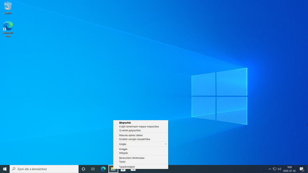Launch Edge from the taskbar
The width and height of the screenshot is (308, 173).
(103, 169)
